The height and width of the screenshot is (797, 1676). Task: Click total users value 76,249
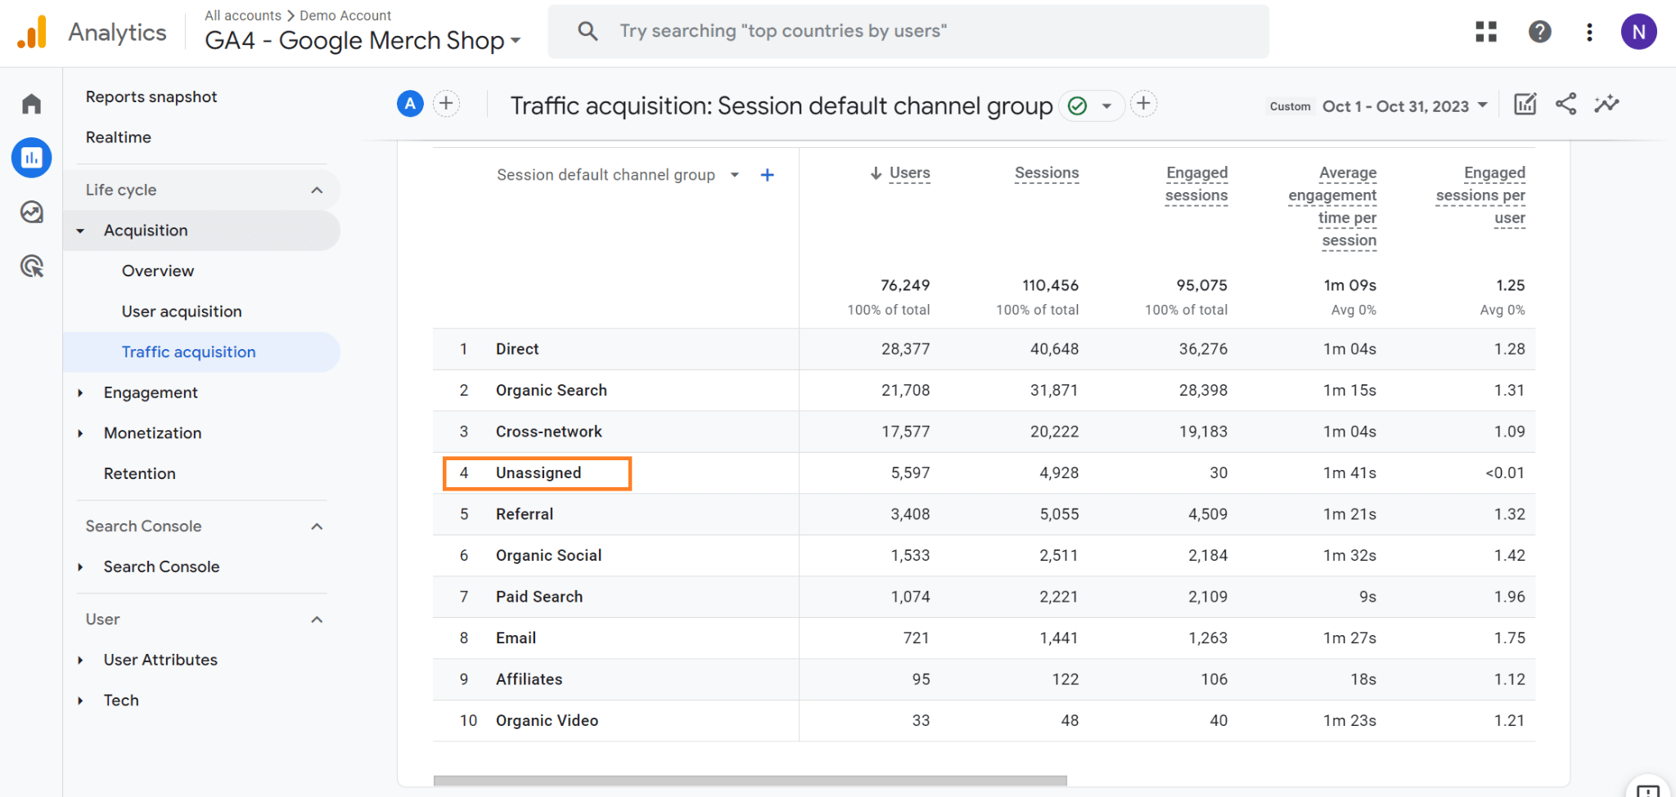click(x=905, y=285)
